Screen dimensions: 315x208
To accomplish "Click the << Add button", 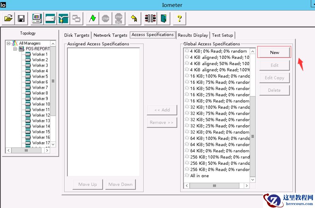I will coord(162,110).
